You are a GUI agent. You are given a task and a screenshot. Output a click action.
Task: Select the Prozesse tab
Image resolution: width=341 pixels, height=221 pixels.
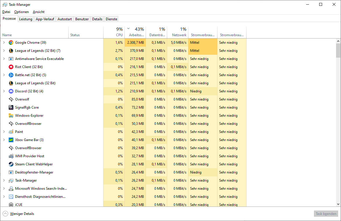coord(9,19)
